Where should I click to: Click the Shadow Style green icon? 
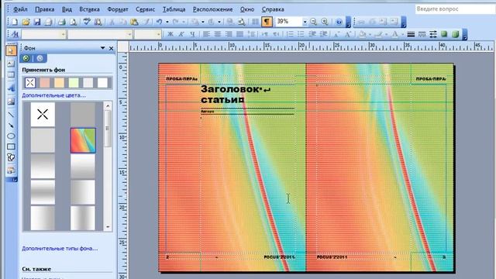click(444, 34)
